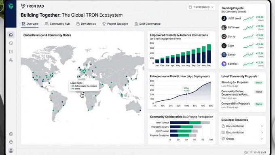
Task: Click Status badge for Comparability Proposals
Action: click(x=259, y=104)
